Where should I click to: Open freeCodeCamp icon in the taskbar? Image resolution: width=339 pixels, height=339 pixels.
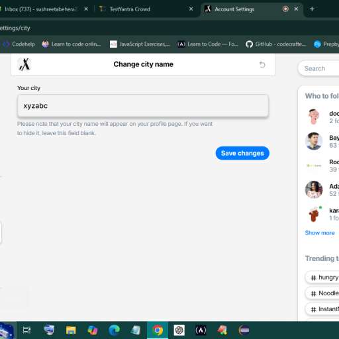201,330
